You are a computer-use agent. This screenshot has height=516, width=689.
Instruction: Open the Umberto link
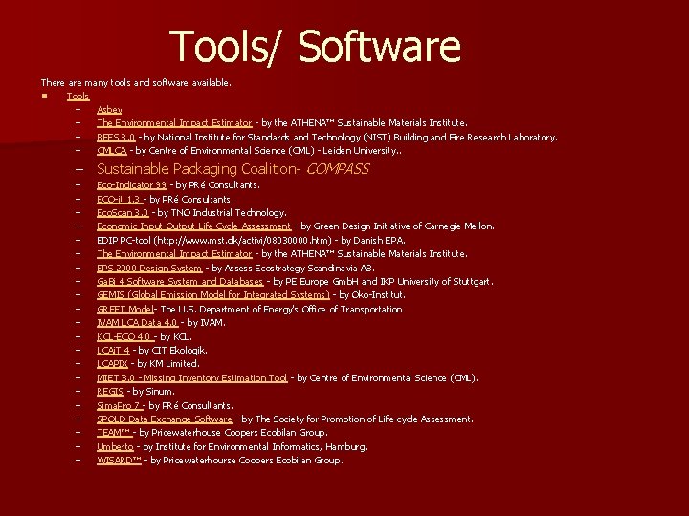coord(115,446)
